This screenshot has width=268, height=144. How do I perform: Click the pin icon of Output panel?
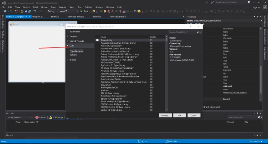click(x=257, y=135)
